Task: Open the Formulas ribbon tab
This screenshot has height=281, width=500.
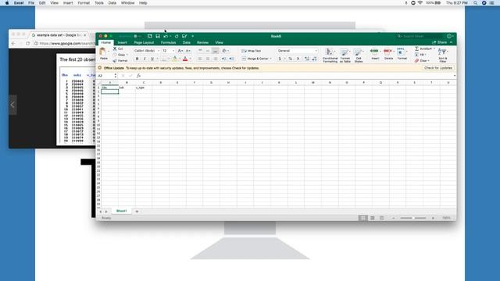Action: click(168, 43)
